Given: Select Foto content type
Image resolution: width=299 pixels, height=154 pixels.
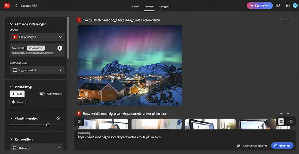Looking at the screenshot, I should click(17, 94).
